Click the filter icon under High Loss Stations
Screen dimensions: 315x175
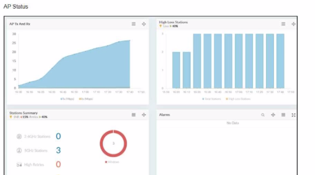click(160, 26)
